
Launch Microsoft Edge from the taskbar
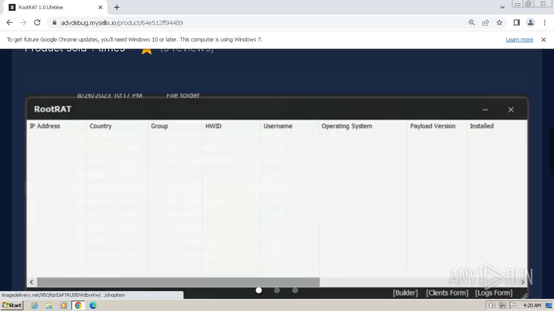coord(93,305)
